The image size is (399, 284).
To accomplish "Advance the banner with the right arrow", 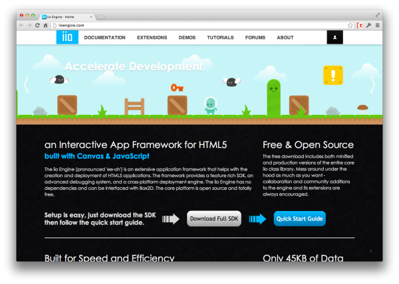I will pyautogui.click(x=372, y=85).
